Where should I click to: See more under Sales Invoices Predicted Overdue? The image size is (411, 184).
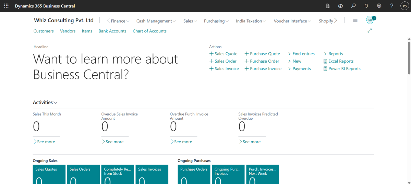coord(250,142)
